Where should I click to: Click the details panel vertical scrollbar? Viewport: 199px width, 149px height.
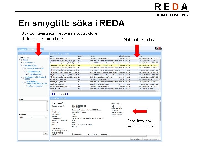[x=160, y=117]
